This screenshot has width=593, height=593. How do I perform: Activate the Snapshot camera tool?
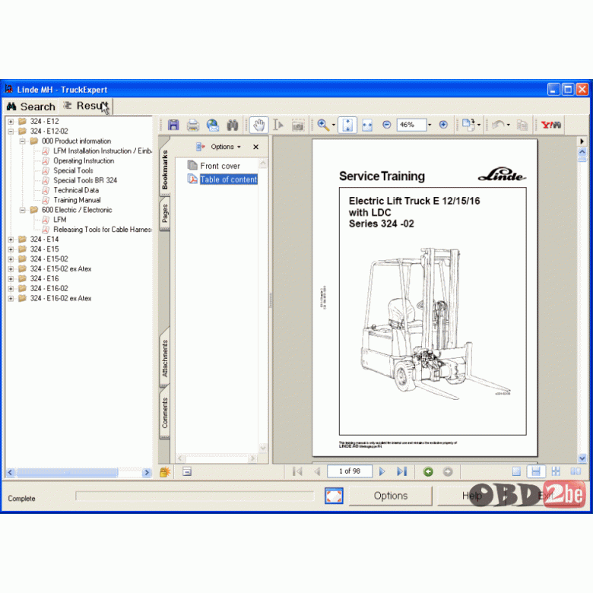pos(298,125)
